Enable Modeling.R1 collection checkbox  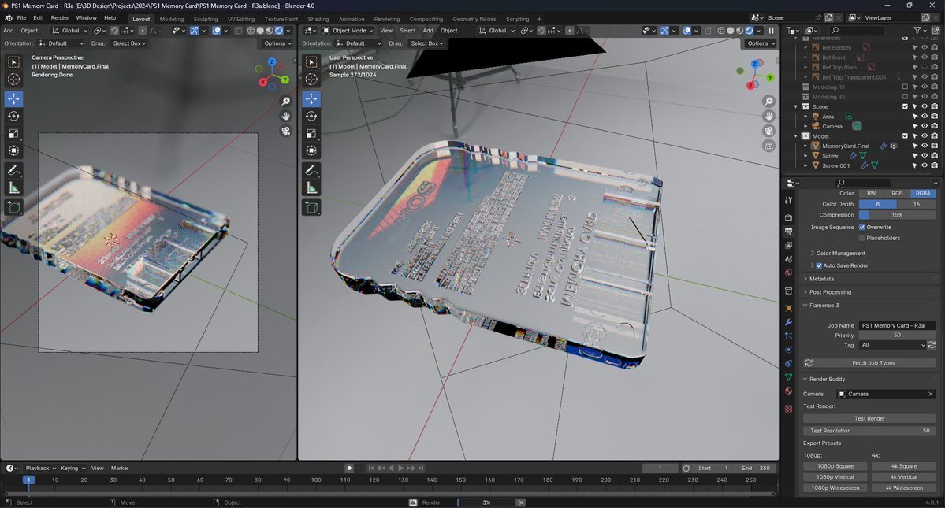(905, 87)
